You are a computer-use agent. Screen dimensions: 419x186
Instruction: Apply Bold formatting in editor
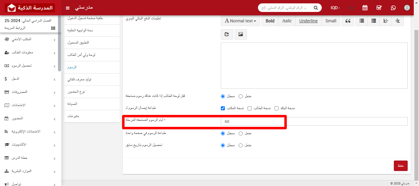coord(270,21)
